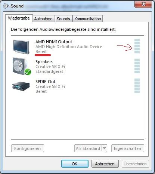Select the Wiedergabe tab
The width and height of the screenshot is (155, 174).
19,18
